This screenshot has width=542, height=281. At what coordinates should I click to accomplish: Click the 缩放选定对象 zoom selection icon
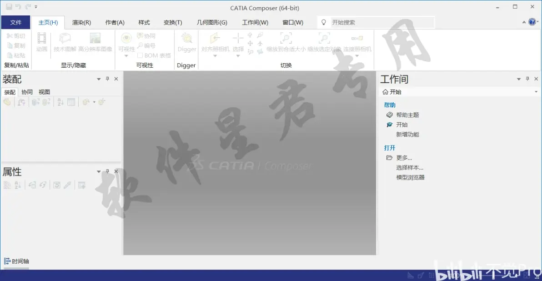click(324, 38)
